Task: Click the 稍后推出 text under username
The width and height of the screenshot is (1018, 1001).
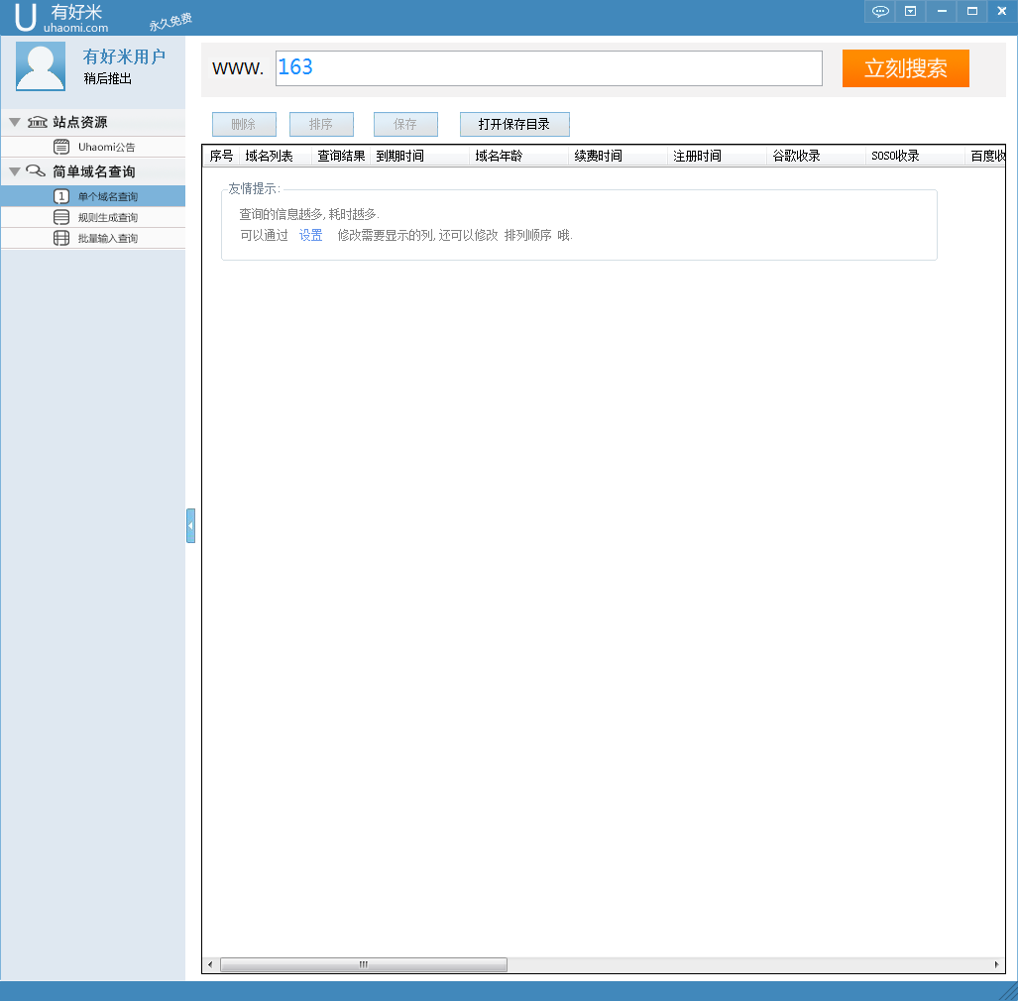Action: tap(108, 78)
